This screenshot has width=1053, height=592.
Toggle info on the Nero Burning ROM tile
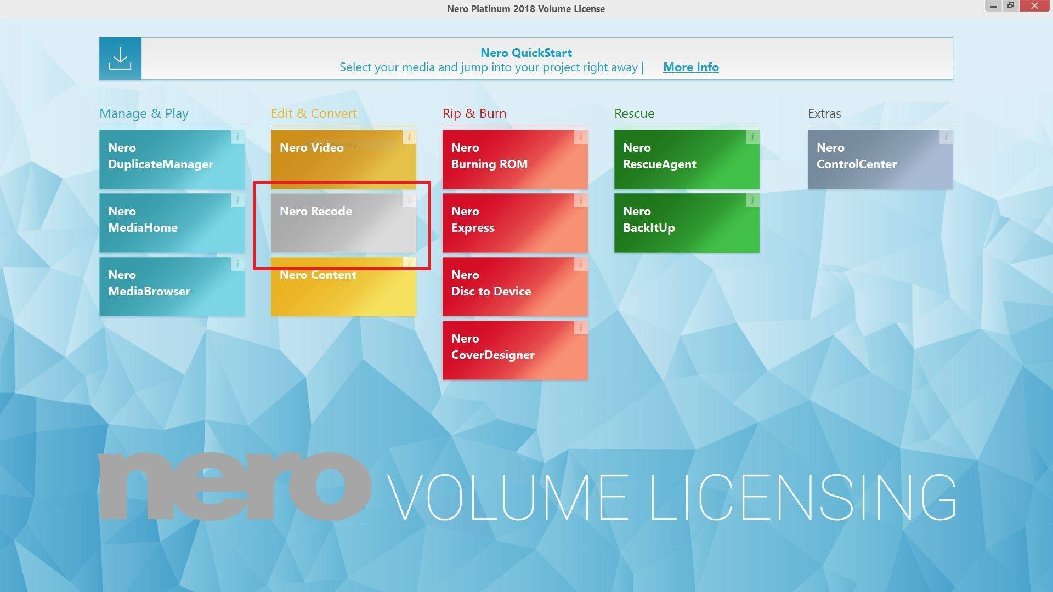580,137
